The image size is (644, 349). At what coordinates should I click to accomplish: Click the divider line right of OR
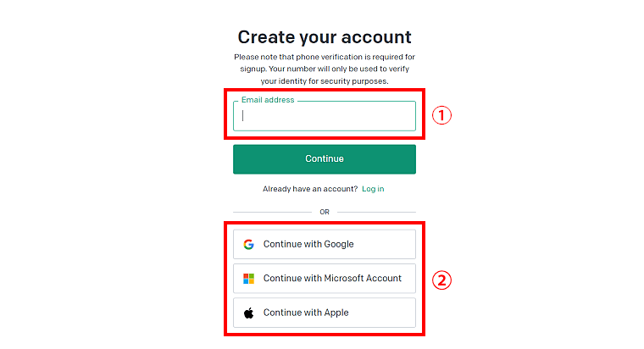pyautogui.click(x=376, y=212)
